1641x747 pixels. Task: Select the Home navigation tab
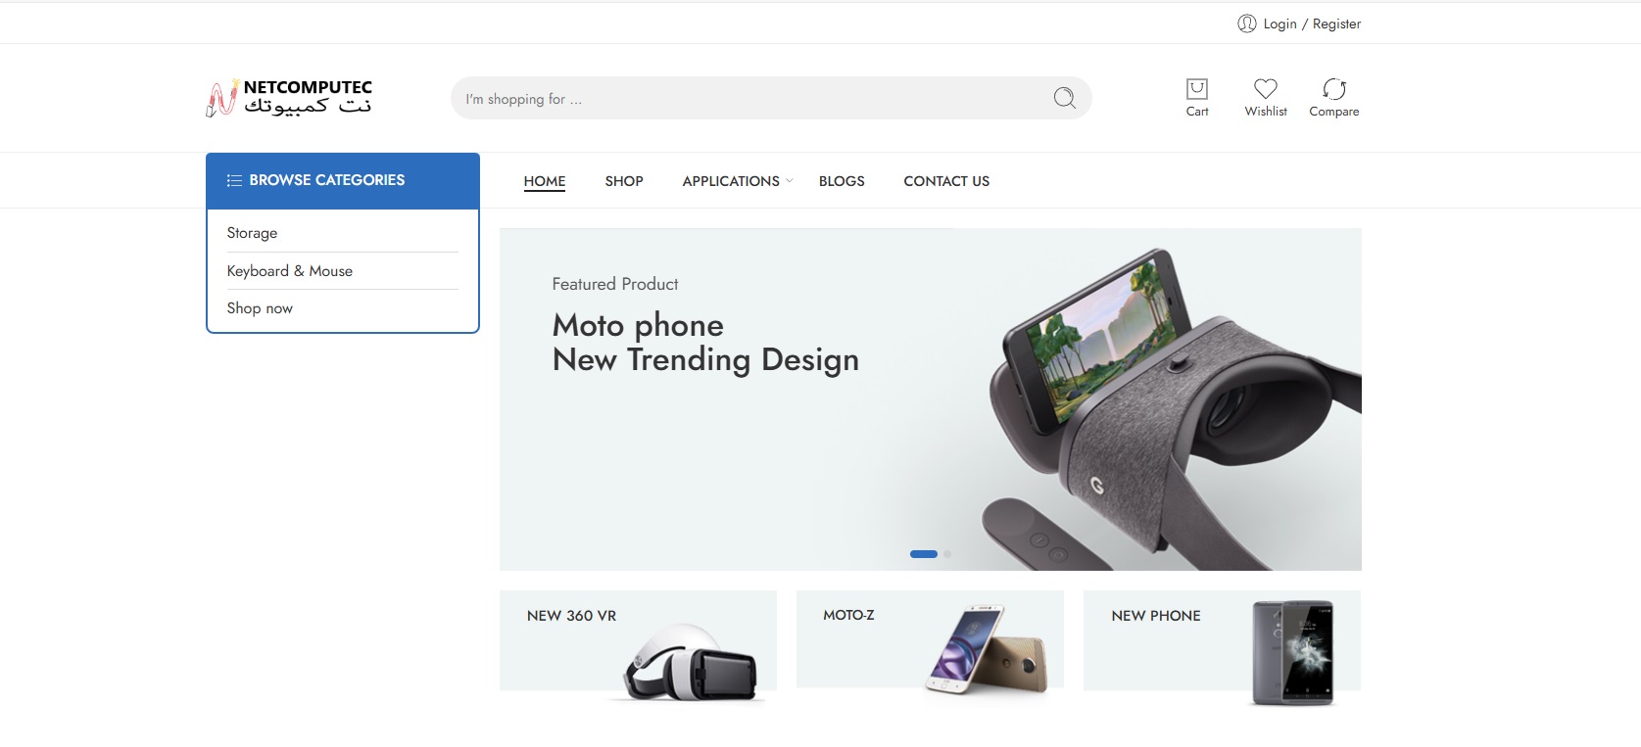point(544,181)
